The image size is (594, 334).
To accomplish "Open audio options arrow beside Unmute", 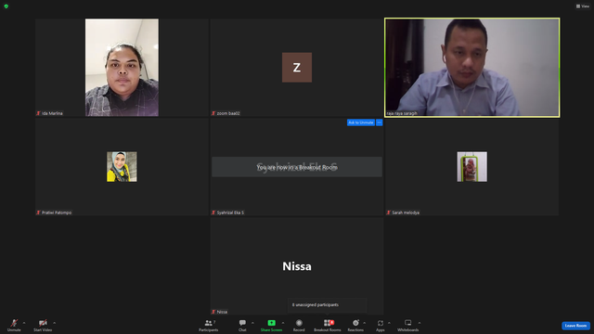I will tap(24, 323).
